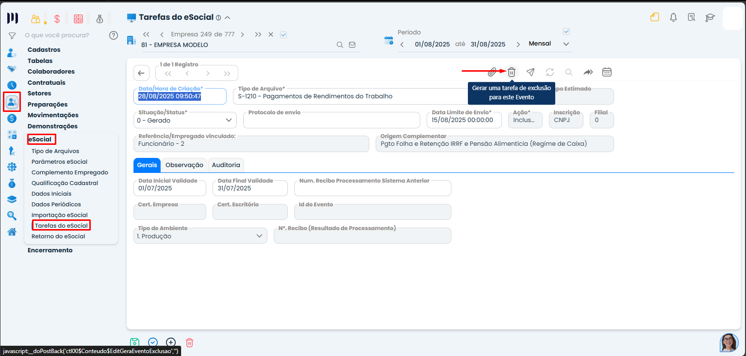Click the paperclip attachment icon
The width and height of the screenshot is (746, 356).
tap(492, 72)
